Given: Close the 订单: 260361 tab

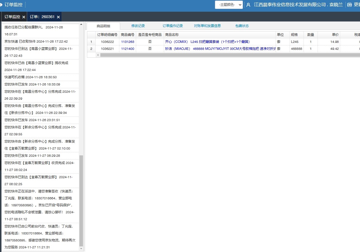Looking at the screenshot, I should [58, 17].
